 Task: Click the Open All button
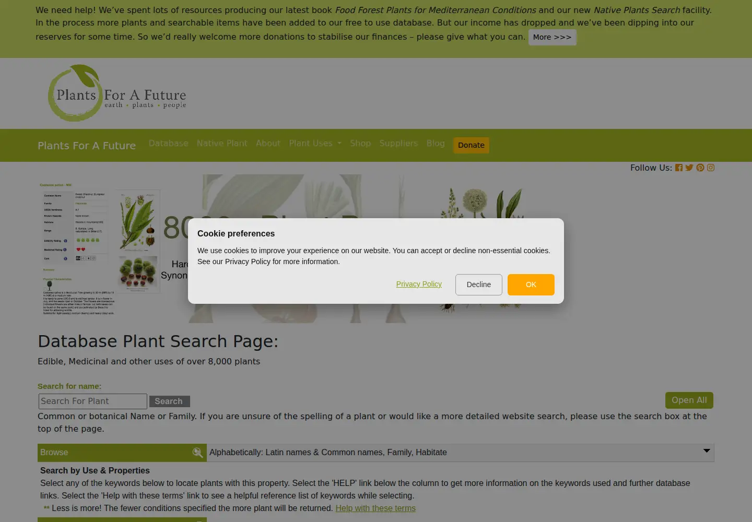point(689,400)
